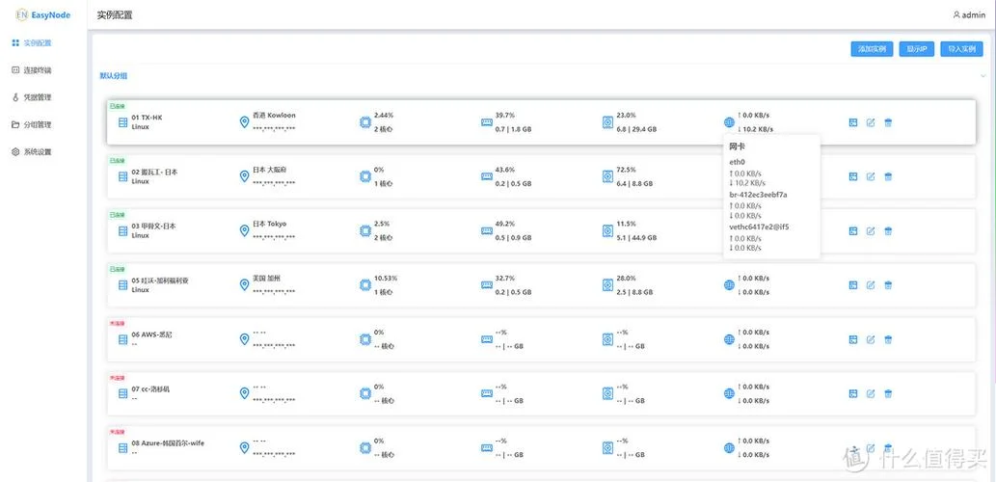Open terminal icon for 02 搬瓦工-日本
This screenshot has width=996, height=482.
(853, 176)
